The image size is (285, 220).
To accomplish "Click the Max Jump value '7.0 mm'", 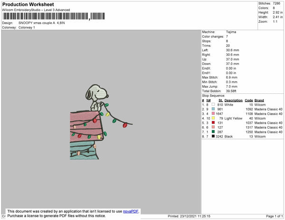I will tap(232, 86).
